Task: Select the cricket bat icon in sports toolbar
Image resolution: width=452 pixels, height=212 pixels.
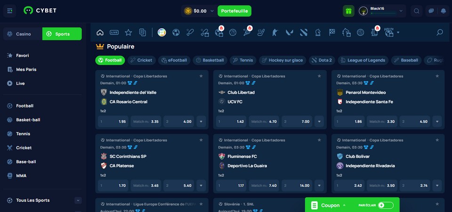Action: tap(190, 33)
